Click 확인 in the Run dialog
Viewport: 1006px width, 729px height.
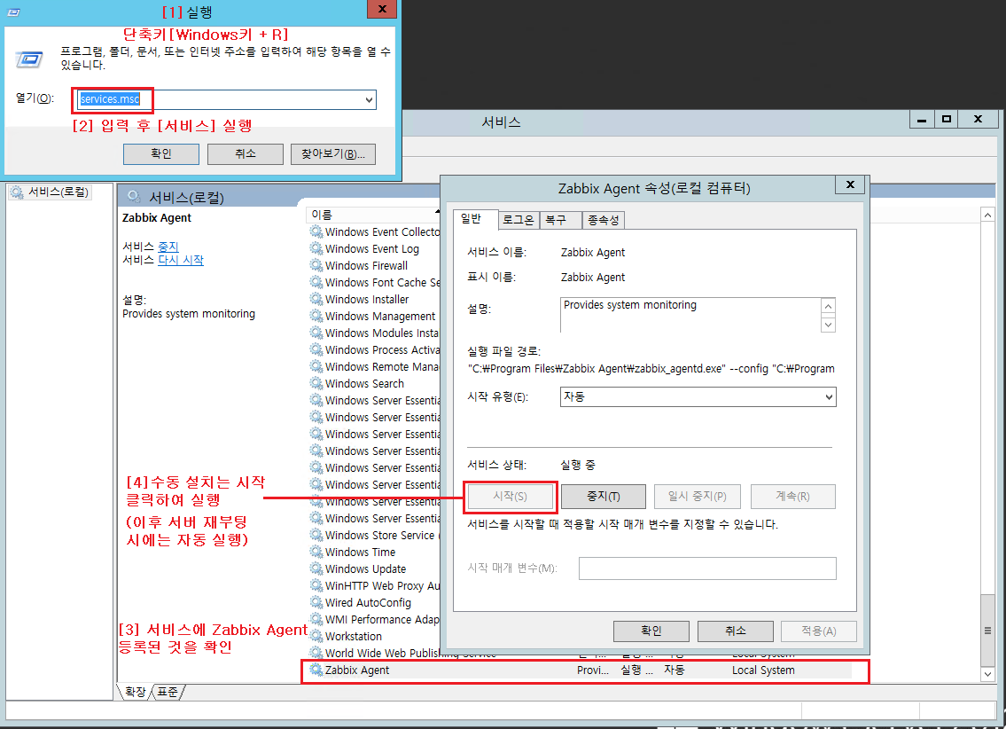[161, 154]
